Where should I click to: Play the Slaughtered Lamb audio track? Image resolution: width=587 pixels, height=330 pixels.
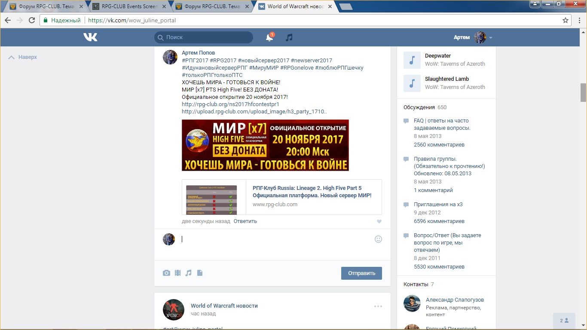pyautogui.click(x=412, y=83)
